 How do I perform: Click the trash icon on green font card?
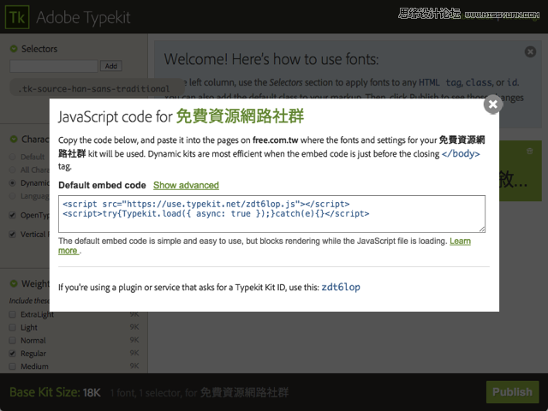[529, 151]
